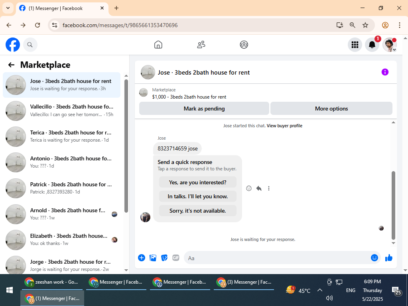
Task: Open the volume control in tray
Action: [329, 298]
